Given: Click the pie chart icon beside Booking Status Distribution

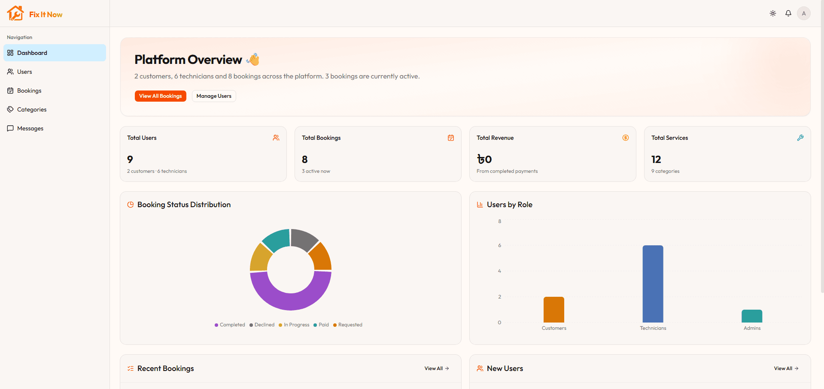Looking at the screenshot, I should click(131, 205).
